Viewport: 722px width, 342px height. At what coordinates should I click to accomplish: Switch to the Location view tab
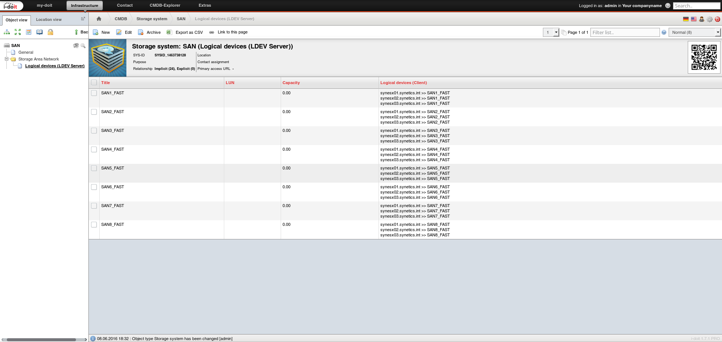[49, 20]
